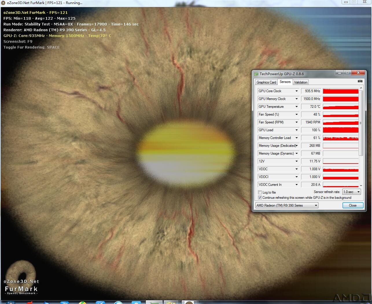This screenshot has height=304, width=372.
Task: Open the VDDC sensor dropdown
Action: coord(297,169)
